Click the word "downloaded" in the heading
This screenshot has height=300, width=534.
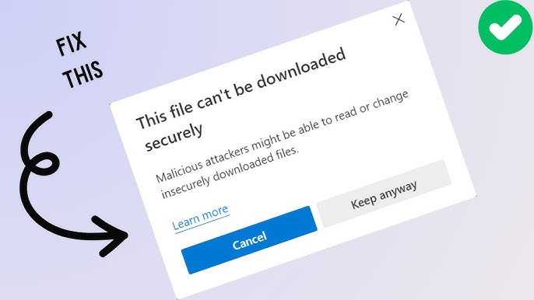coord(301,68)
